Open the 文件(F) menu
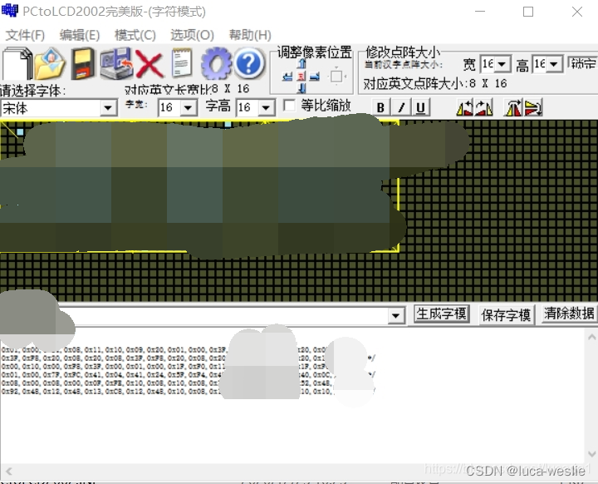598x484 pixels. coord(25,35)
